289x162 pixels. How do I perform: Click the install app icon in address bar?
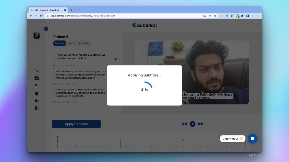click(204, 16)
